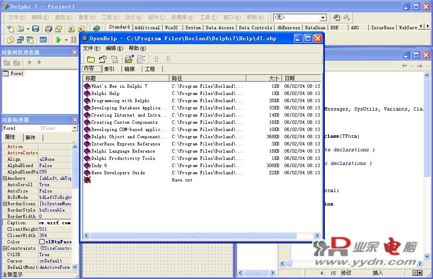Click the View Unit toolbar icon

(x=11, y=40)
